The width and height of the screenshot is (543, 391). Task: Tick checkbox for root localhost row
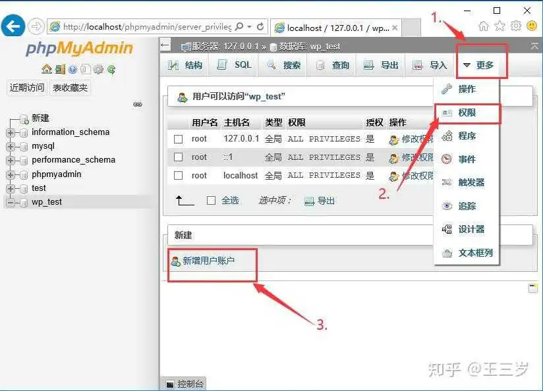point(179,176)
